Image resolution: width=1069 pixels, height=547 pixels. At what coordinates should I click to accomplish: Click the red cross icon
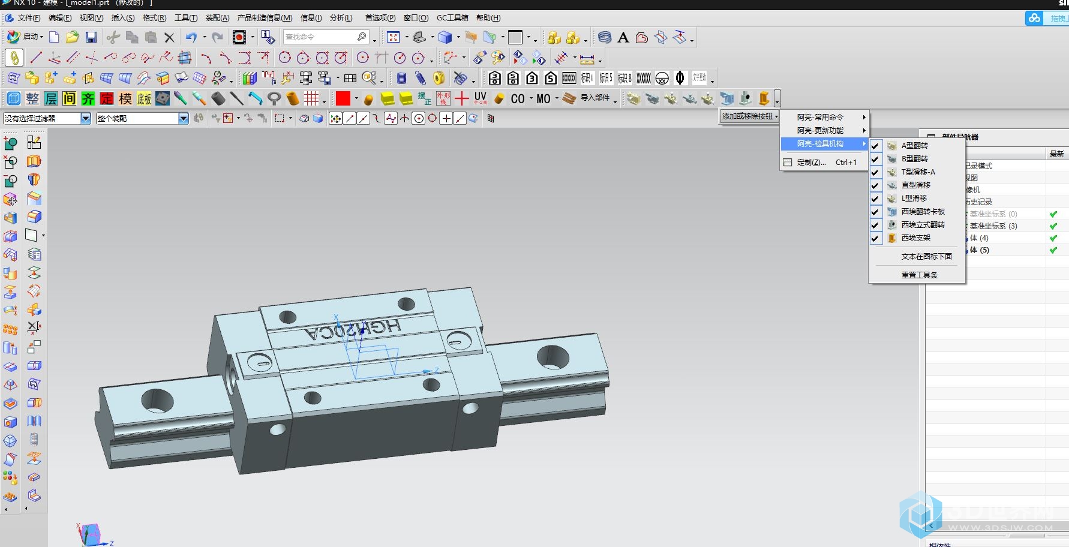point(462,98)
